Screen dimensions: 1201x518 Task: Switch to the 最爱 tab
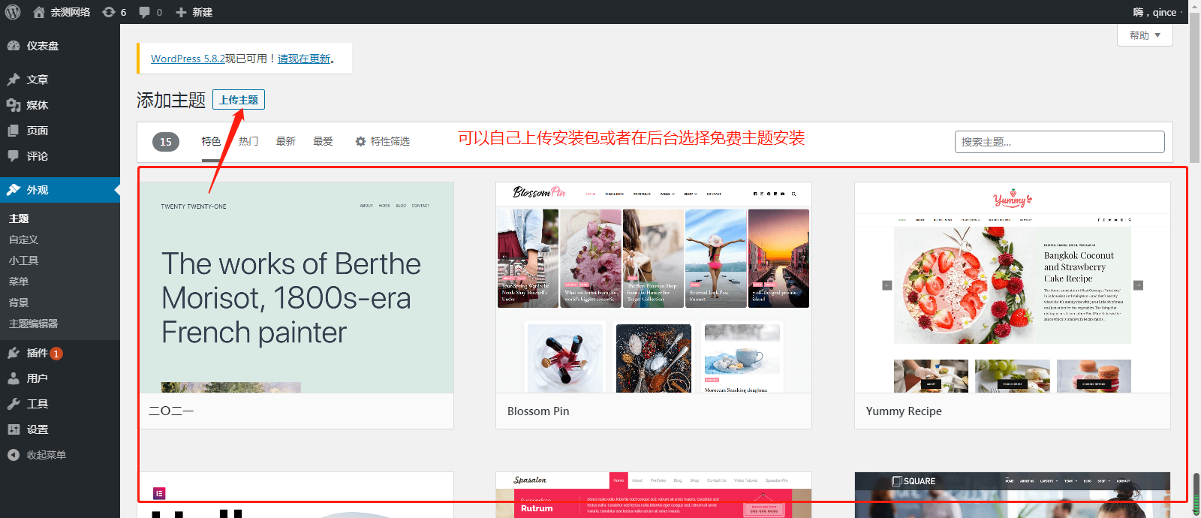(x=324, y=141)
